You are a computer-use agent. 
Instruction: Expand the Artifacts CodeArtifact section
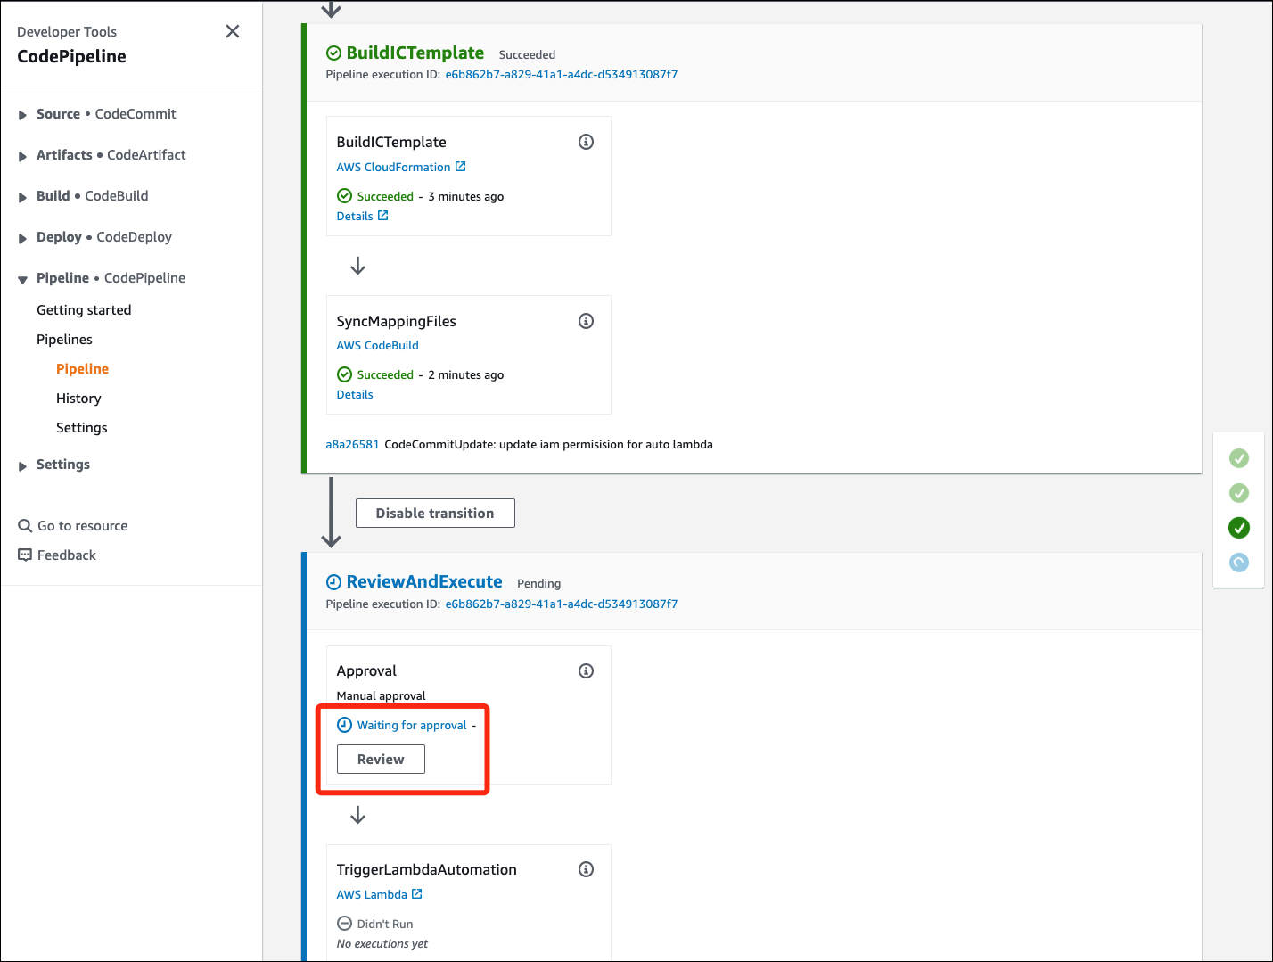(22, 156)
